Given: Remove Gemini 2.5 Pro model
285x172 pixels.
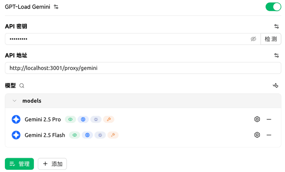Looking at the screenshot, I should pos(269,119).
